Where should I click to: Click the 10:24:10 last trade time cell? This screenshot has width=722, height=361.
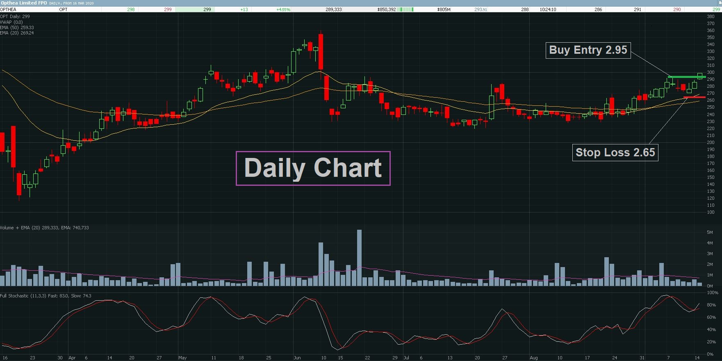548,9
